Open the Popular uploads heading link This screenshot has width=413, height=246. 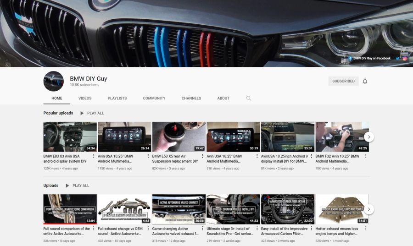(x=58, y=113)
